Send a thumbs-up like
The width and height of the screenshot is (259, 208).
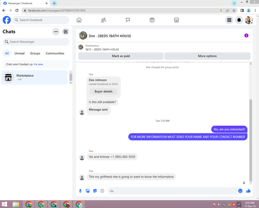pyautogui.click(x=248, y=191)
